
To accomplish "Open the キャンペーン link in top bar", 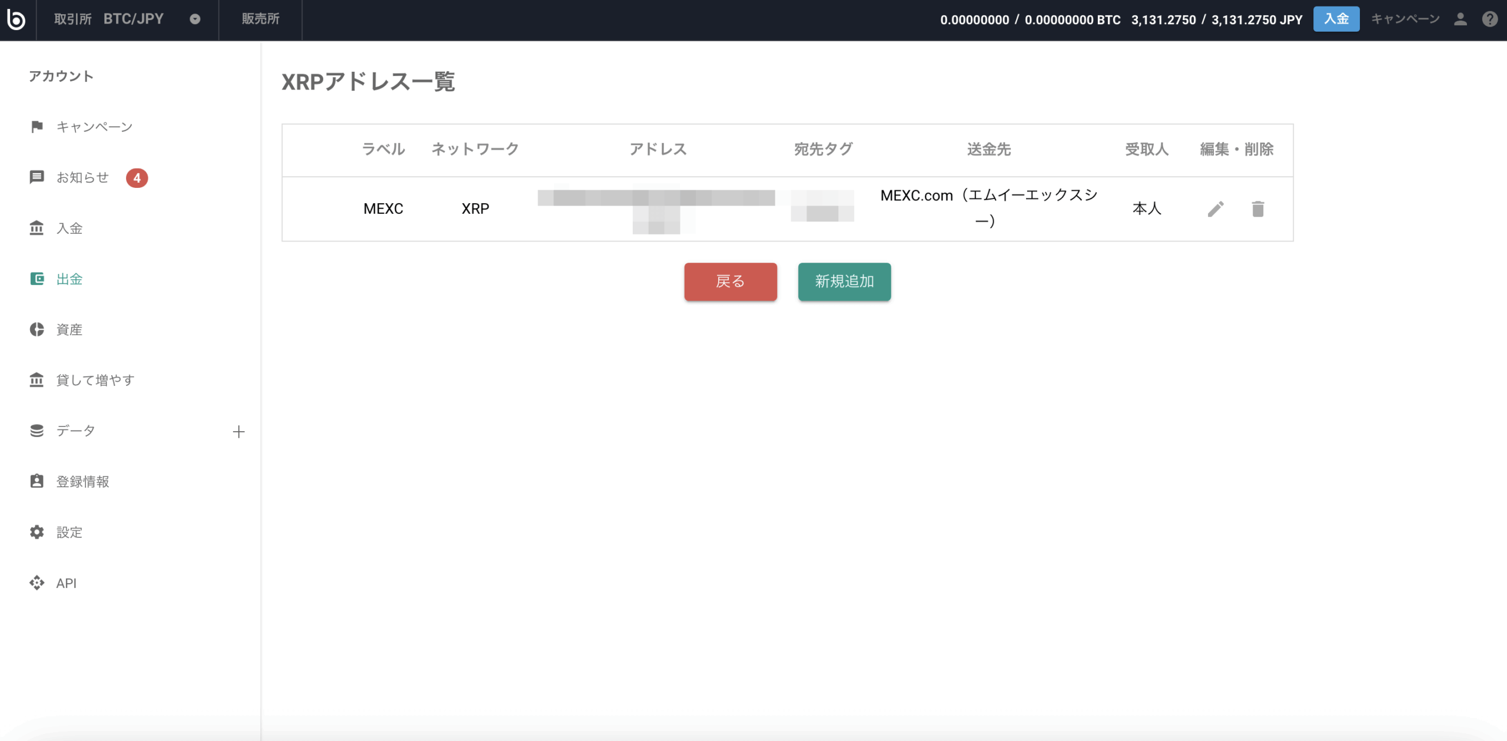I will point(1405,19).
